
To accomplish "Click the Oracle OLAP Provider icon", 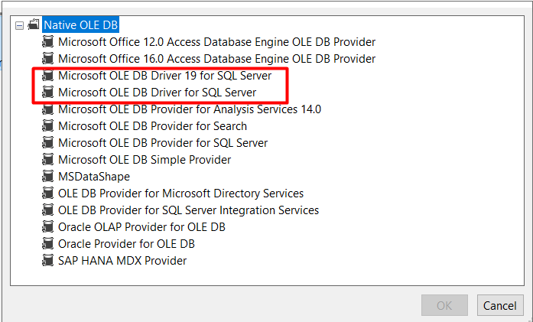I will click(49, 227).
